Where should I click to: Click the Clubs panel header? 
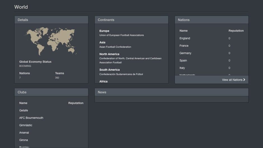(51, 92)
